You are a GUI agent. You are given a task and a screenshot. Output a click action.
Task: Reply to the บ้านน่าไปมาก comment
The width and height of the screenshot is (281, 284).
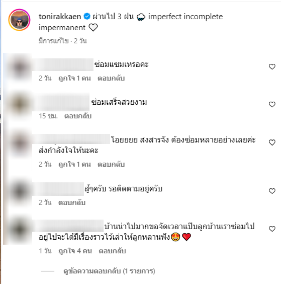[x=112, y=251]
